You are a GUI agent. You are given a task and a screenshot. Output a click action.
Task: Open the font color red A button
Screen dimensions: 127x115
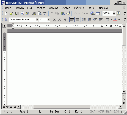coord(115,19)
